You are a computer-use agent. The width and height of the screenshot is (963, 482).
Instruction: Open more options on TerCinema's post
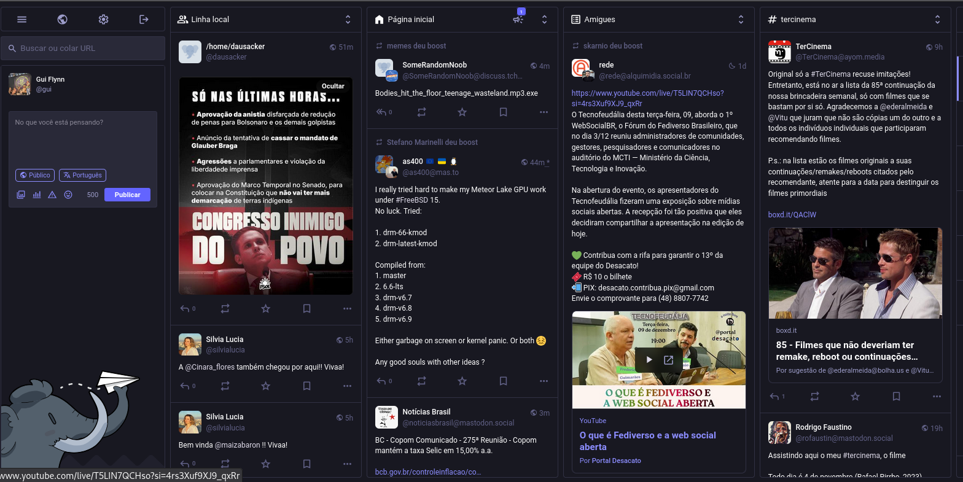coord(937,396)
